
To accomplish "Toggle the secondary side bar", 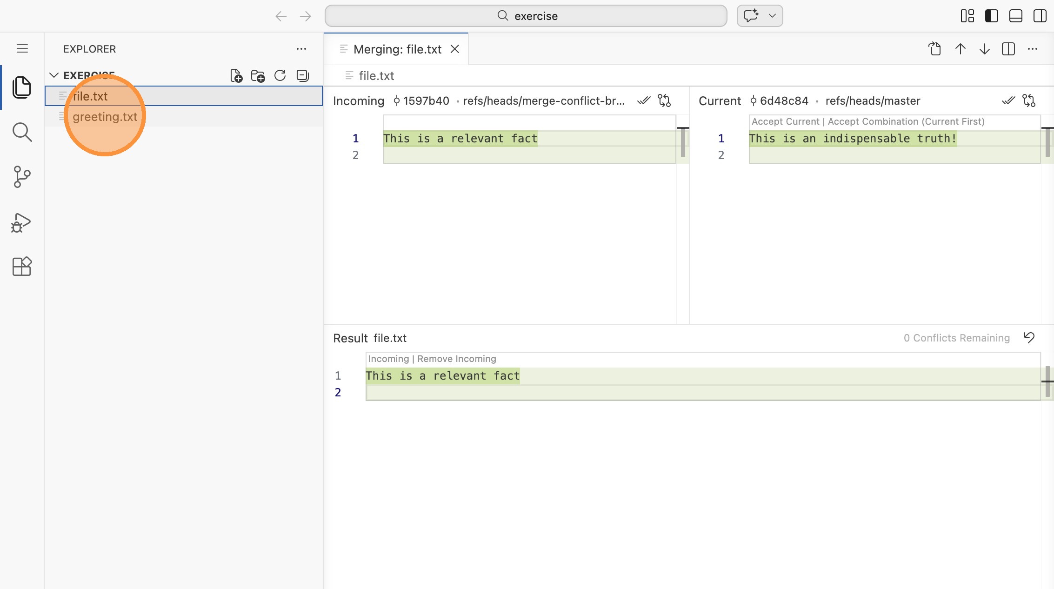I will 1040,16.
